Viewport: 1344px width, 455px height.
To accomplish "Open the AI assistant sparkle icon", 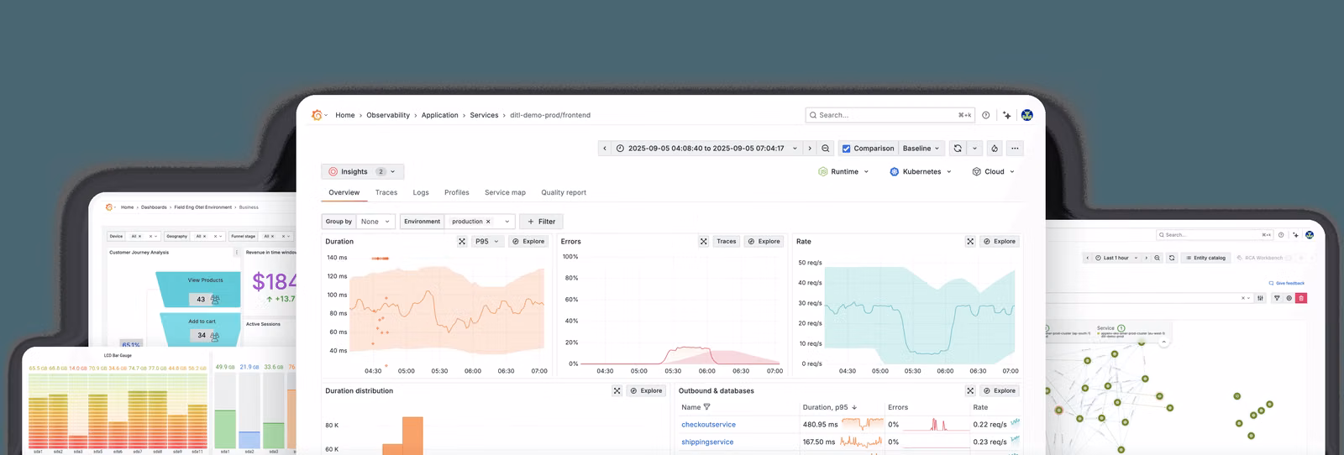I will (1006, 115).
